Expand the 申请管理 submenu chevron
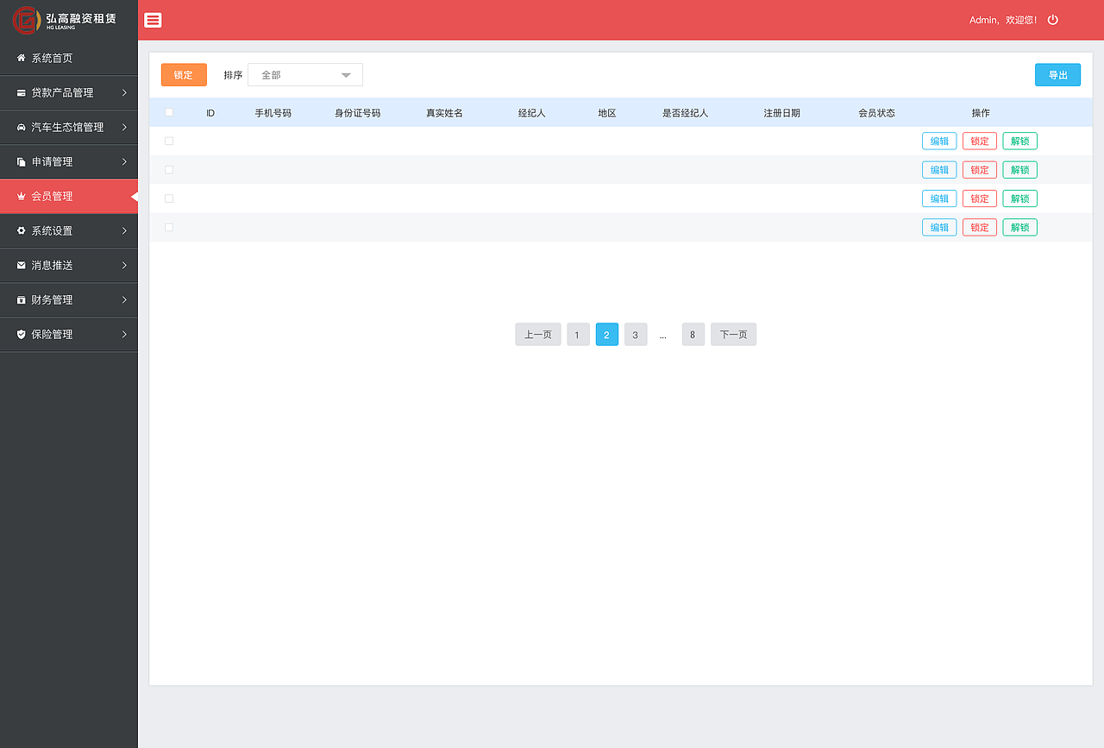The width and height of the screenshot is (1104, 748). tap(124, 161)
